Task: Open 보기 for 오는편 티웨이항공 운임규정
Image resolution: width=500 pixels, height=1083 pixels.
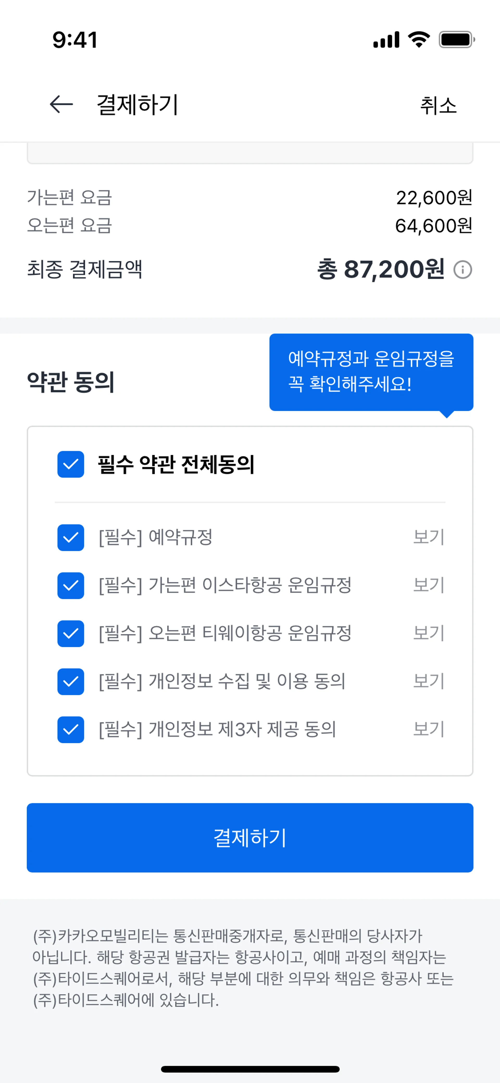Action: 429,633
